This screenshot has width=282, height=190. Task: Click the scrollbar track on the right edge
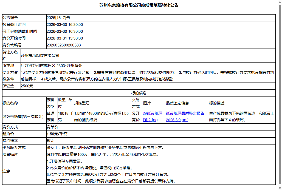(280, 96)
